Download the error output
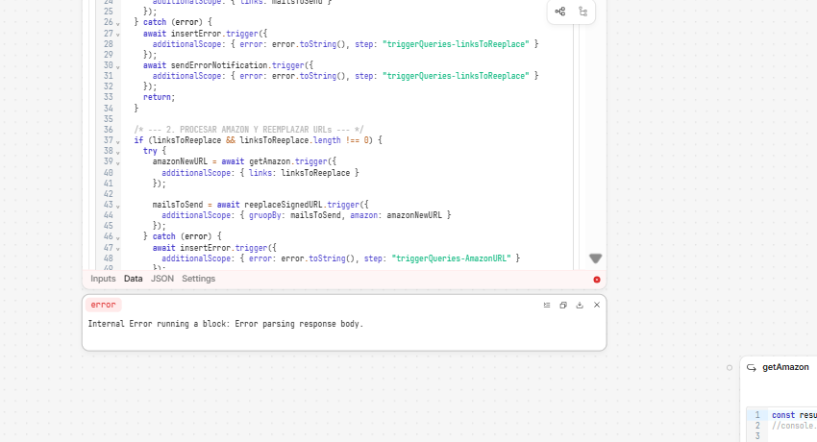Image resolution: width=817 pixels, height=442 pixels. 580,305
